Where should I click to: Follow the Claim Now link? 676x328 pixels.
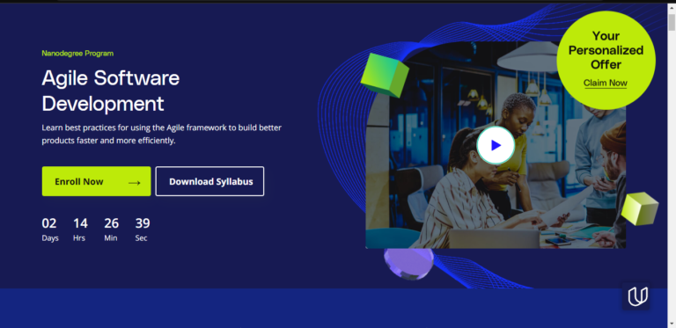606,83
